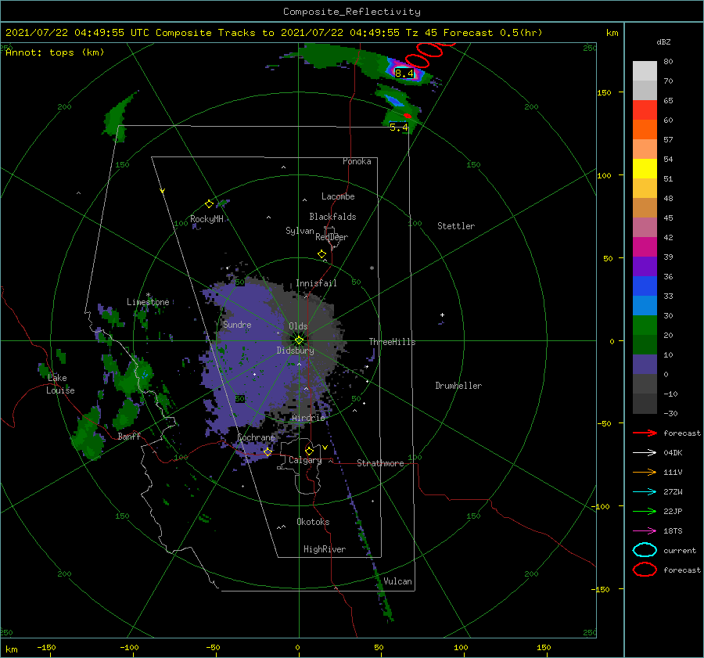Click the Airdrie label

point(308,418)
